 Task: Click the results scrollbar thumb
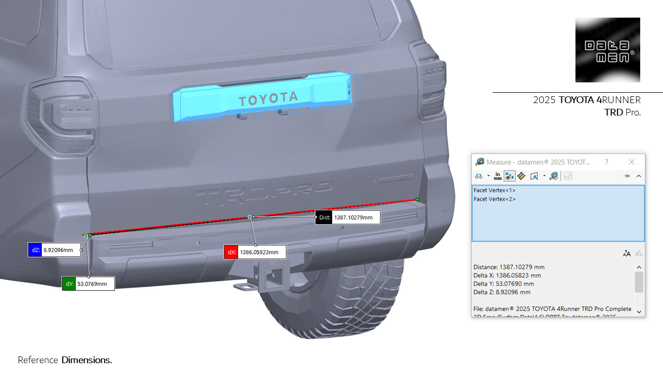pyautogui.click(x=639, y=282)
